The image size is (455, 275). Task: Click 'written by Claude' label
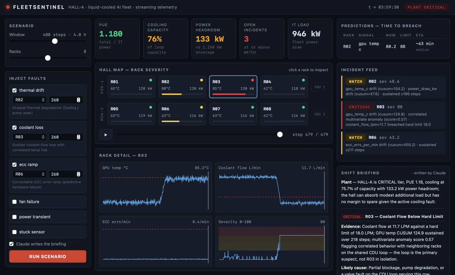[429, 173]
